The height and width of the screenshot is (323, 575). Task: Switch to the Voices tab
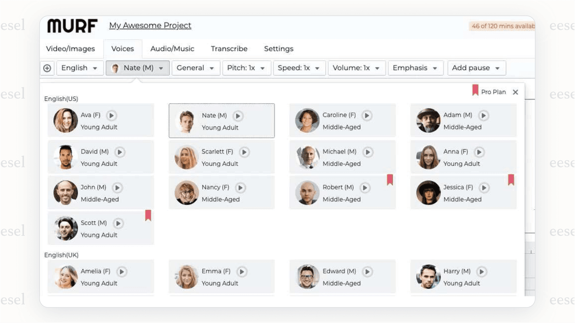pyautogui.click(x=123, y=49)
